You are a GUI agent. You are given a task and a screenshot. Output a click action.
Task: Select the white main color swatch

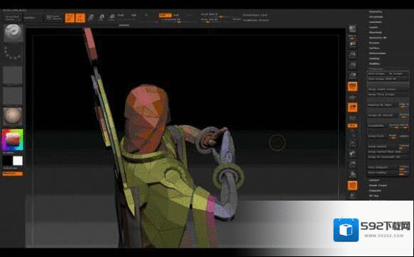pos(18,161)
